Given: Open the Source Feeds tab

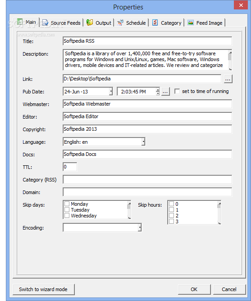Looking at the screenshot, I should coord(61,22).
